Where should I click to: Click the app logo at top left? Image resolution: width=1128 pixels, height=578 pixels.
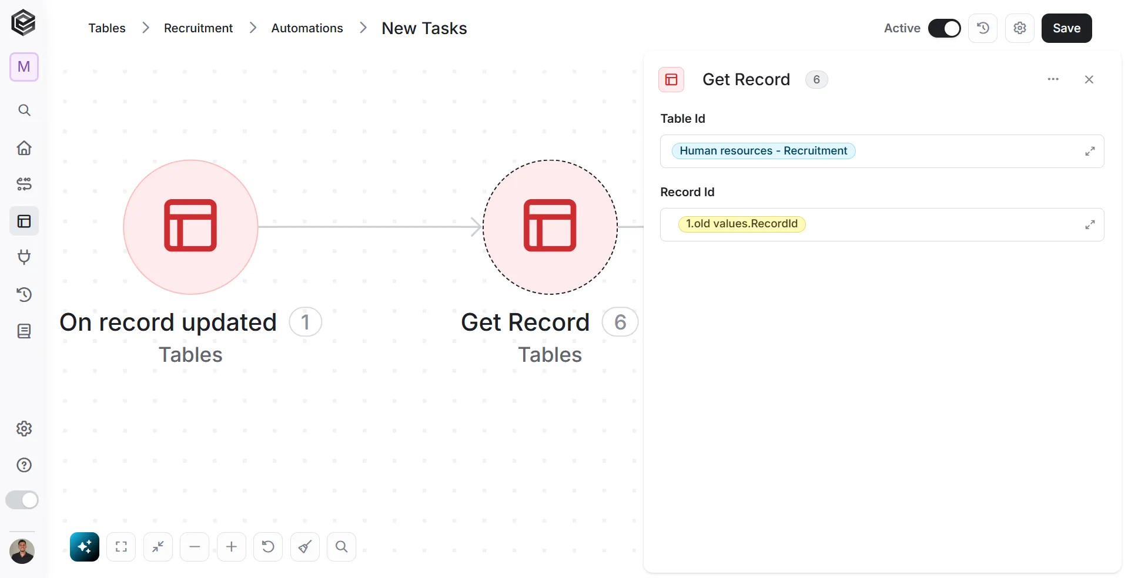click(24, 23)
